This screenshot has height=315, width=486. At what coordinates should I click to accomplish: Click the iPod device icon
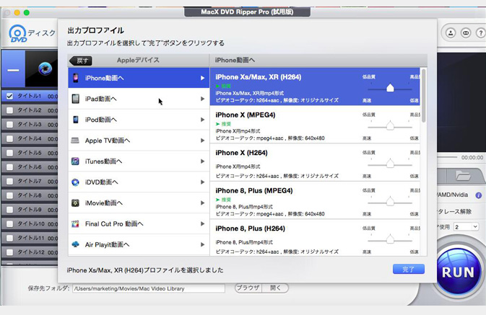76,120
